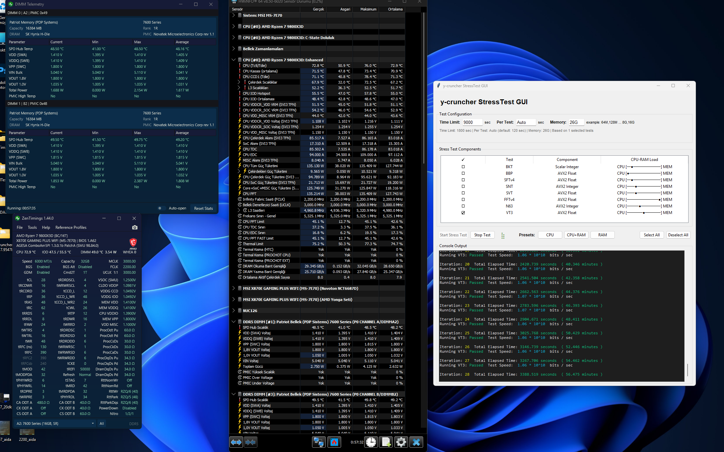724x452 pixels.
Task: Click chip icon beside Bellek Zamanlamaları section
Action: tap(240, 49)
